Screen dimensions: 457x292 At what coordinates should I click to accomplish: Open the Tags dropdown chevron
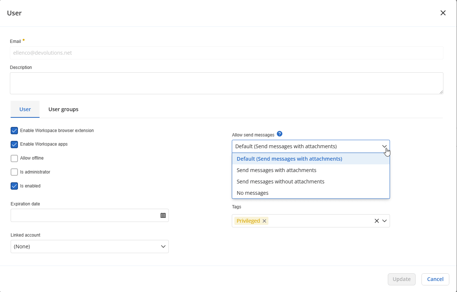click(x=384, y=221)
